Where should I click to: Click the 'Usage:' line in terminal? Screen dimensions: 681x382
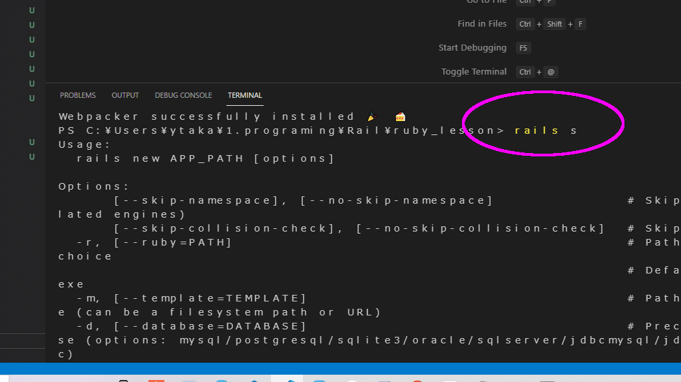pyautogui.click(x=85, y=144)
